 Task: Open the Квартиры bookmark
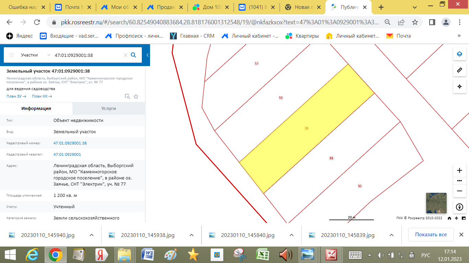pyautogui.click(x=302, y=36)
